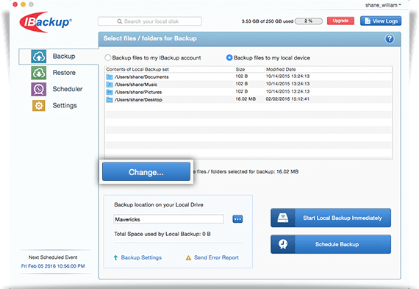The height and width of the screenshot is (289, 419).
Task: Click the 16.02 MB size cell
Action: coord(246,99)
